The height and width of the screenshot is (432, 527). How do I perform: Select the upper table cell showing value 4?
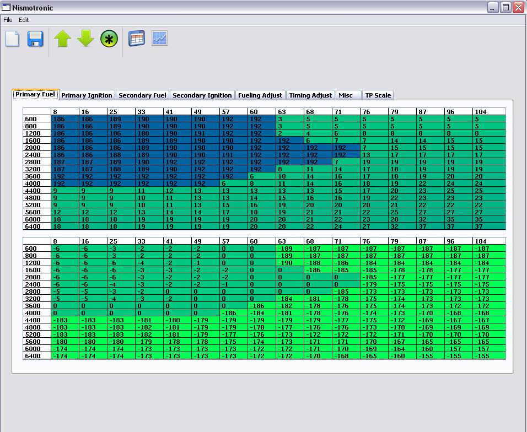(x=318, y=133)
